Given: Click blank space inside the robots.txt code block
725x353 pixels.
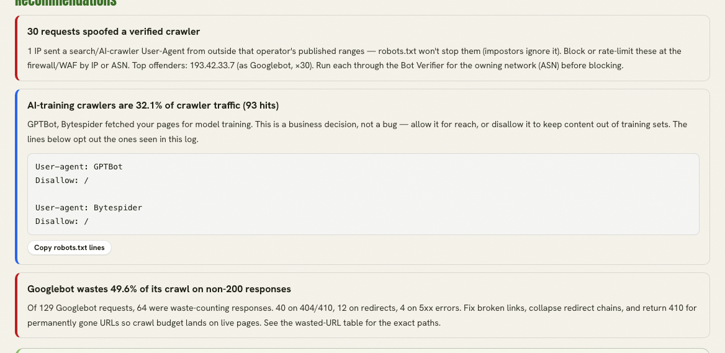Looking at the screenshot, I should 416,194.
